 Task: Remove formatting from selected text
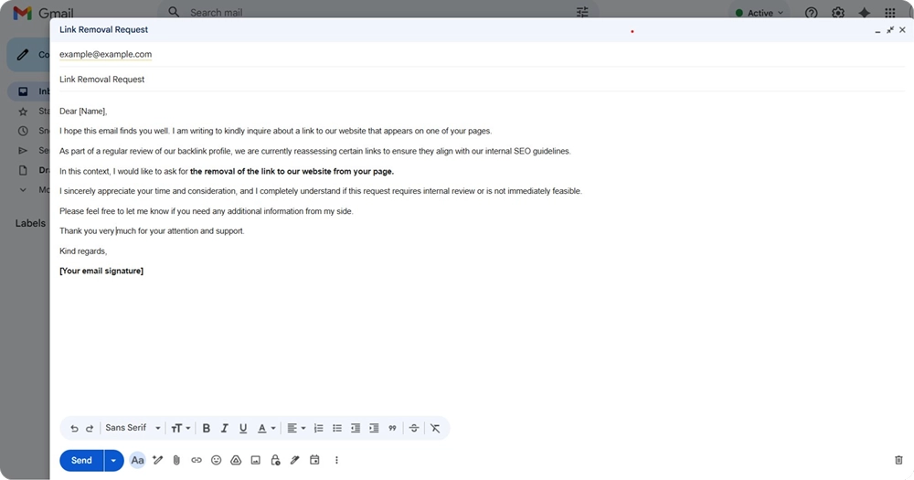tap(435, 428)
